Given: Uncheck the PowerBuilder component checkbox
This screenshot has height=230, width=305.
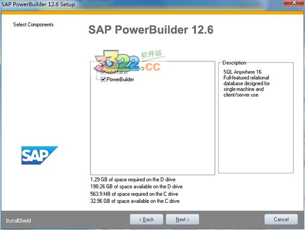Looking at the screenshot, I should pos(103,79).
